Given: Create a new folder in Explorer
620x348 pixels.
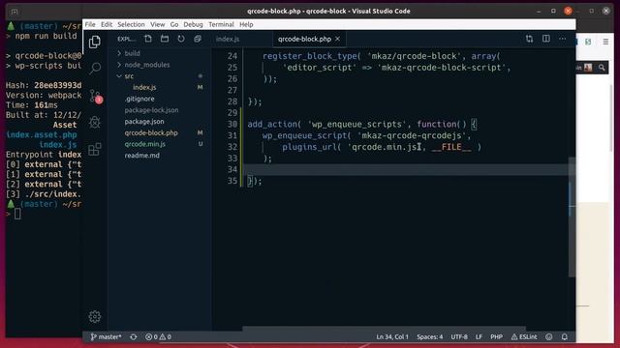Looking at the screenshot, I should [x=165, y=39].
